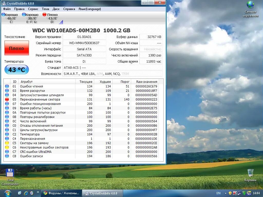Screen dimensions: 263x197
Task: Open the Тема menu
Action: pos(45,9)
